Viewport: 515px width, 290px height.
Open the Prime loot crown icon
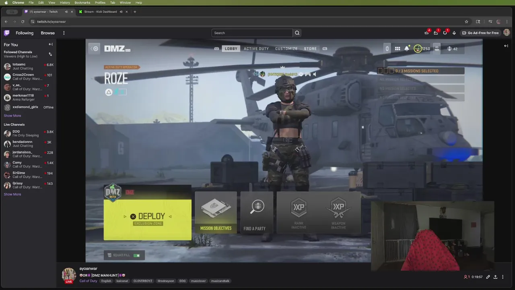pyautogui.click(x=426, y=33)
